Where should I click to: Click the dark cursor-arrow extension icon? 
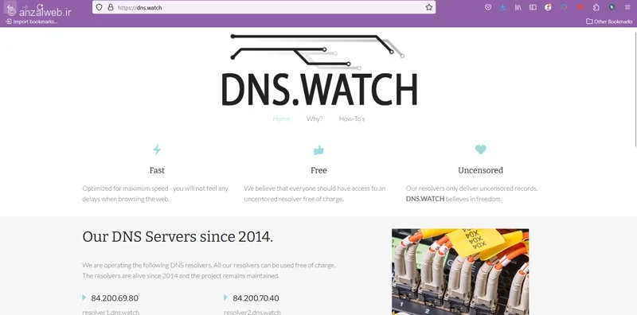coord(612,7)
